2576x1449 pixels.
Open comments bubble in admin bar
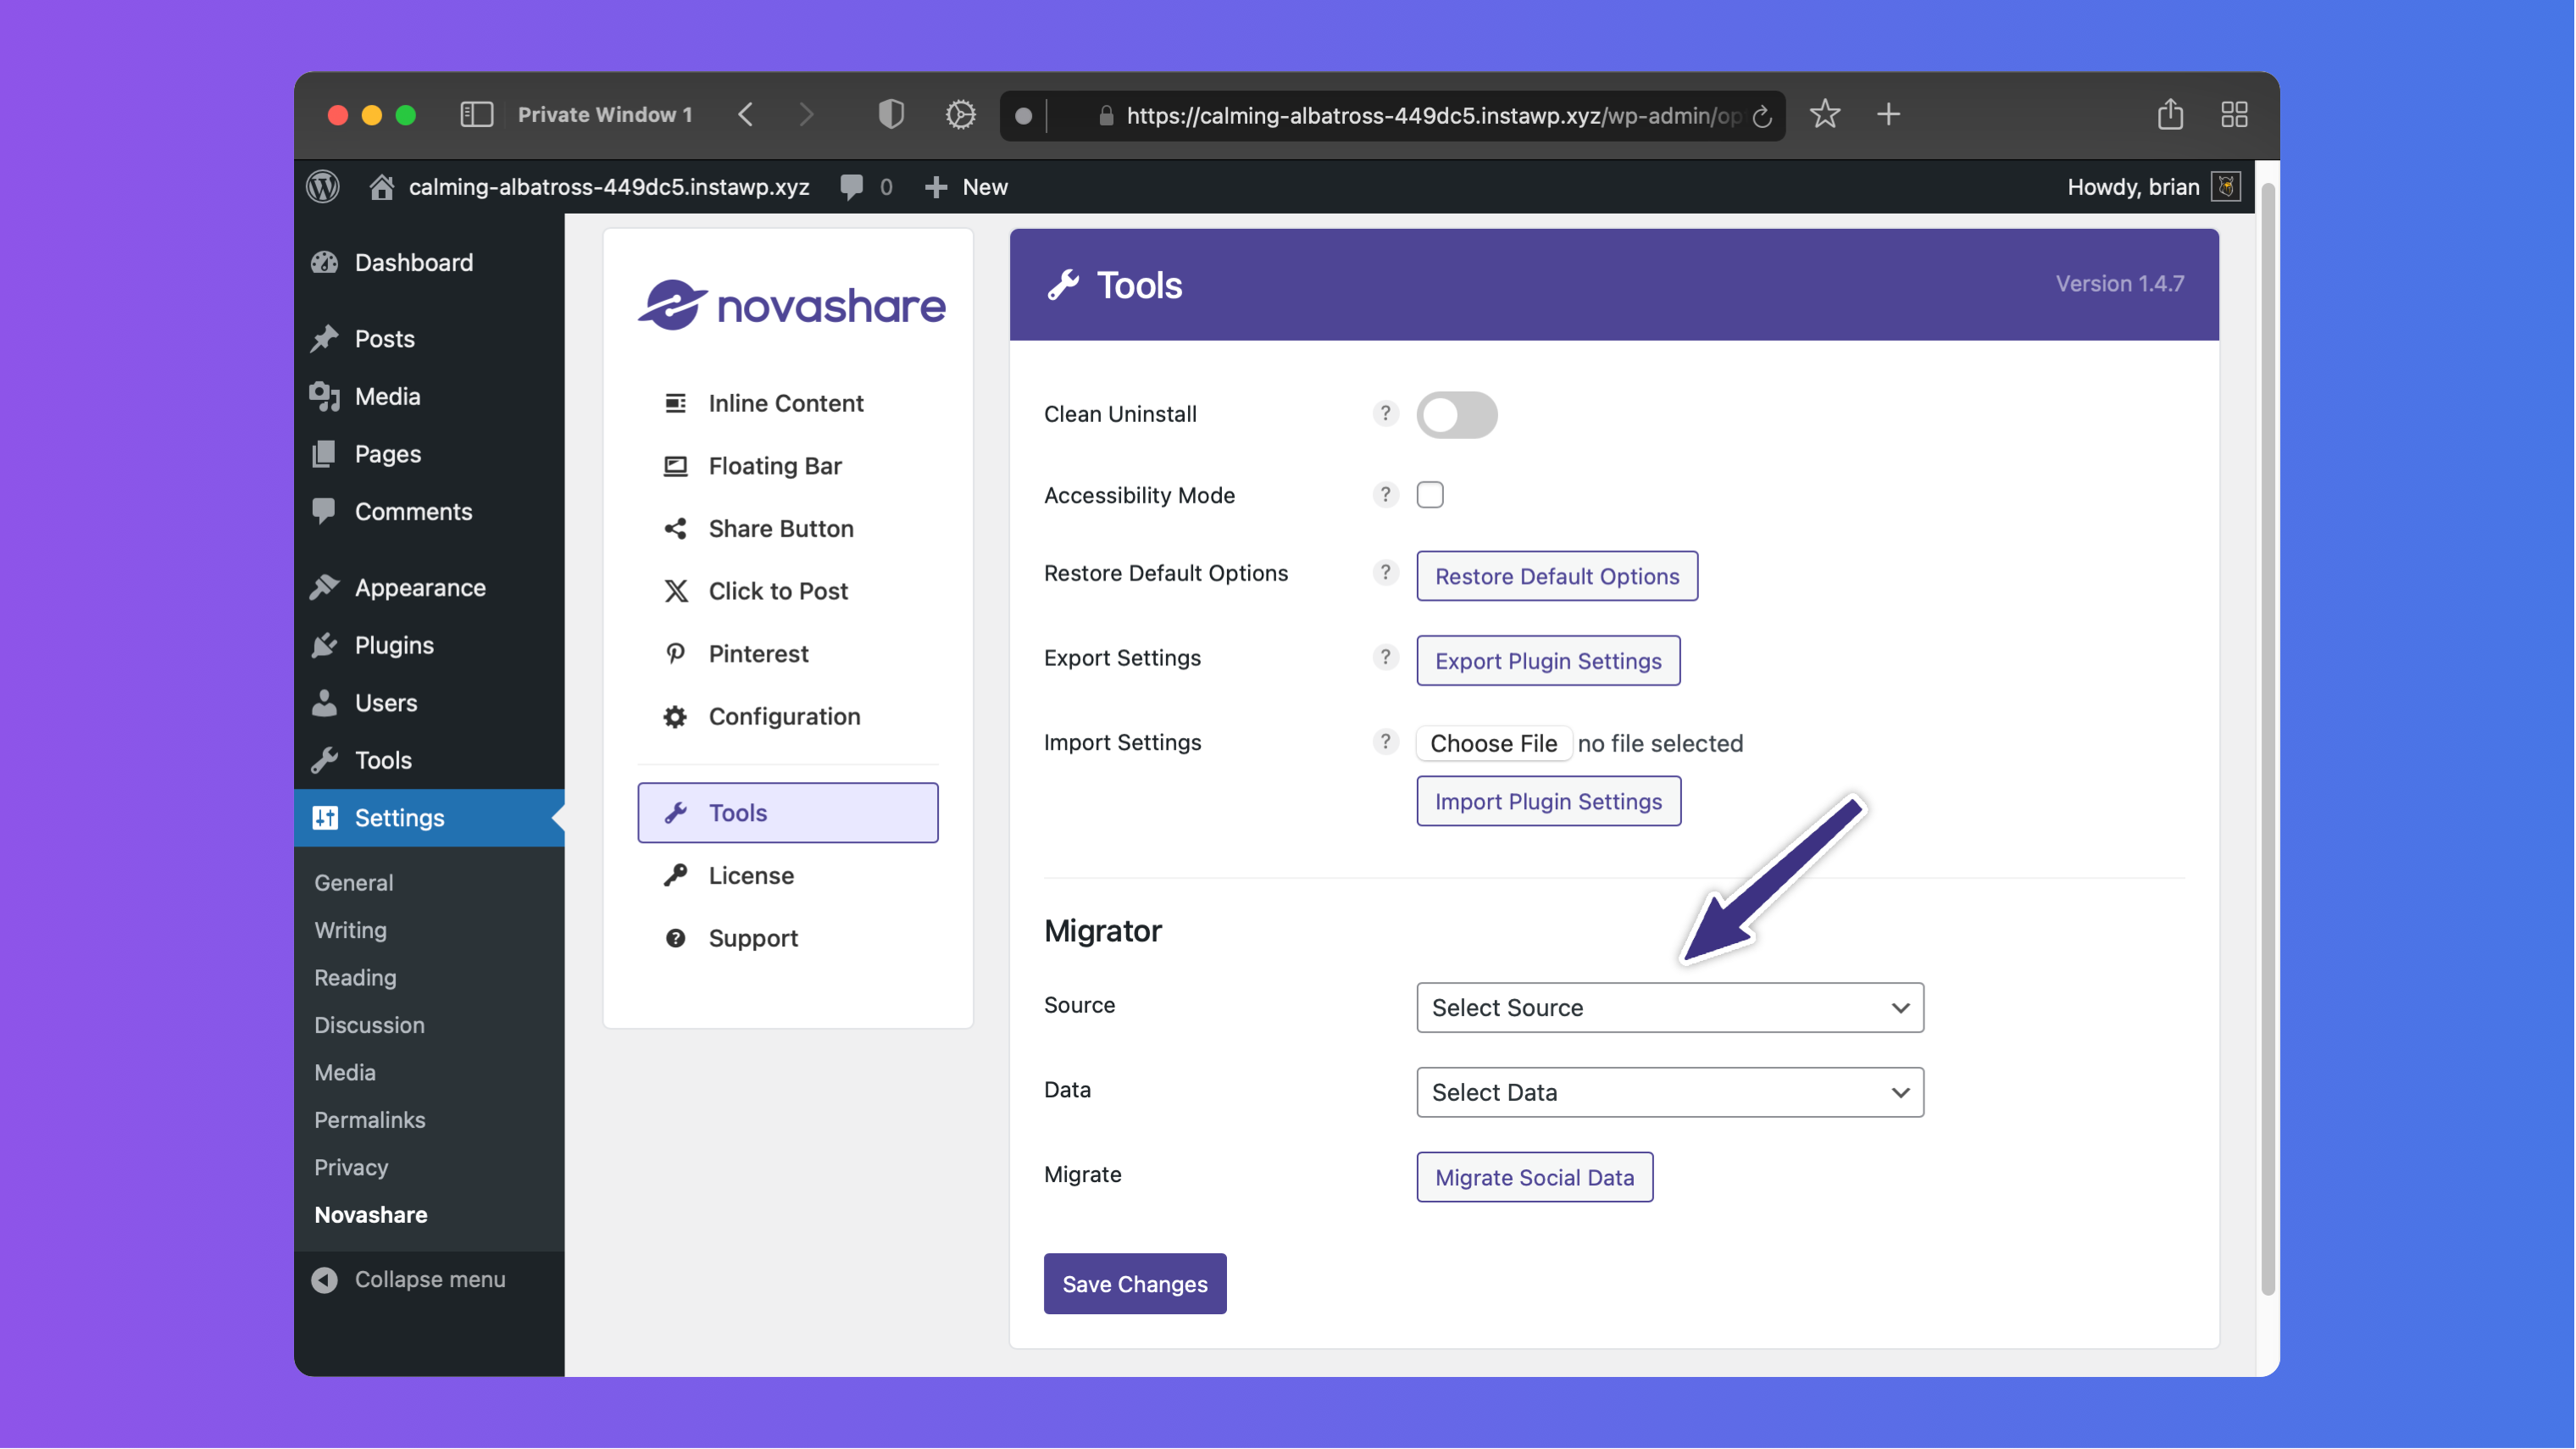pyautogui.click(x=852, y=187)
